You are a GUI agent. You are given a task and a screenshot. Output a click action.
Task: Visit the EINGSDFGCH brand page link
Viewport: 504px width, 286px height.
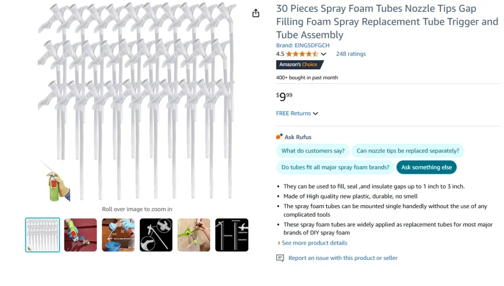(303, 45)
